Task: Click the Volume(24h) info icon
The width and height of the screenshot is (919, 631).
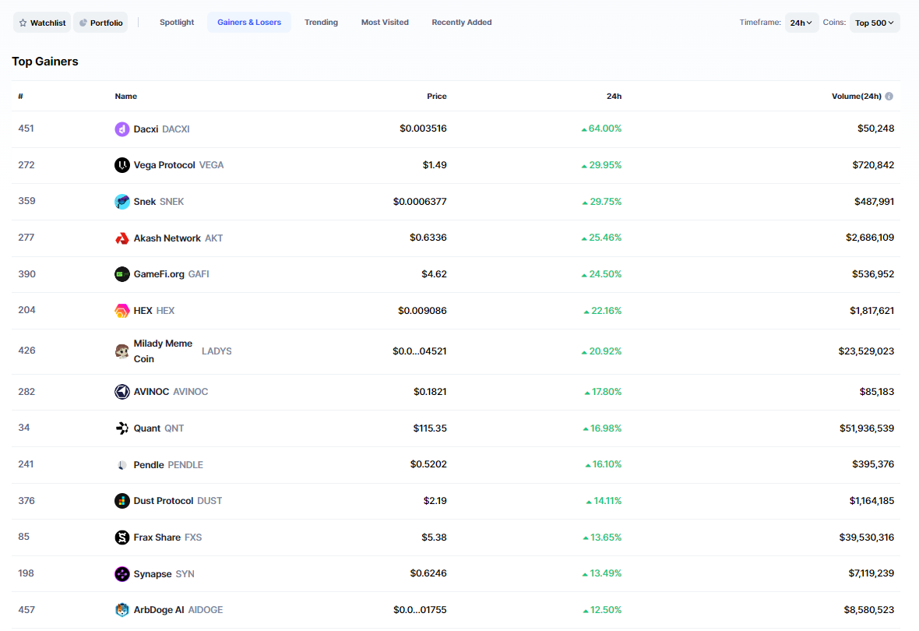Action: click(889, 97)
